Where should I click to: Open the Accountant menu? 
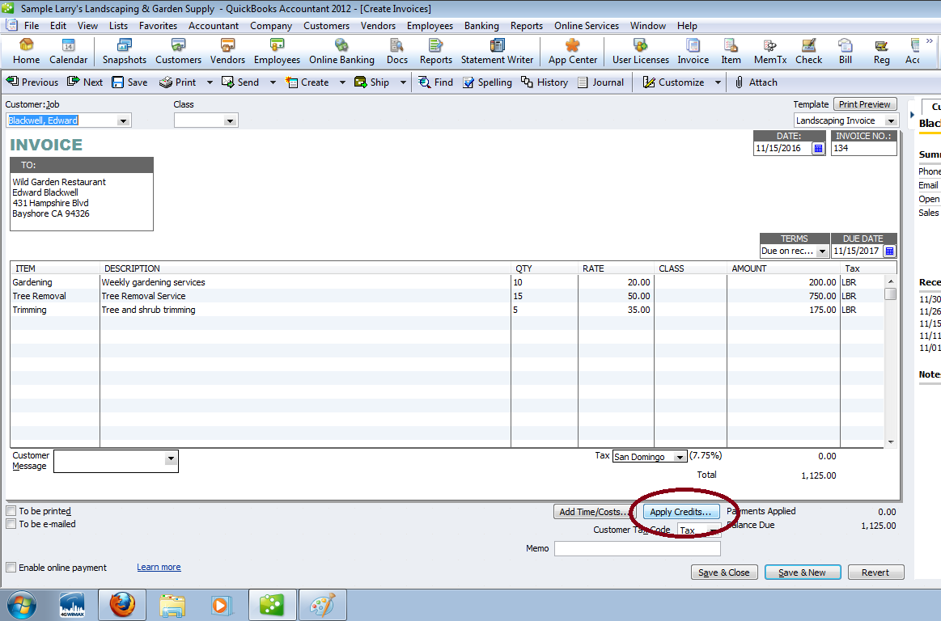213,26
